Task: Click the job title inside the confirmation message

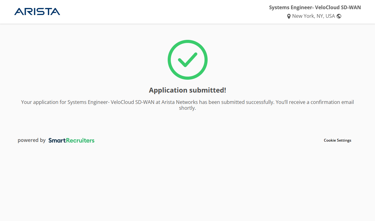Action: pyautogui.click(x=111, y=102)
